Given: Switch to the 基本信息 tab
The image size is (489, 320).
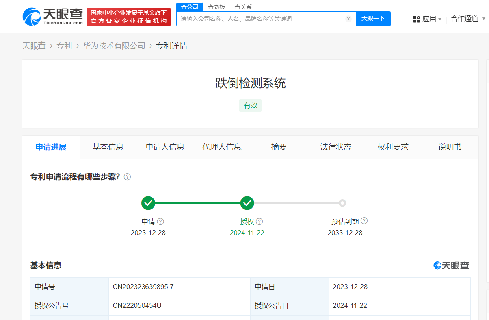Looking at the screenshot, I should pyautogui.click(x=108, y=147).
